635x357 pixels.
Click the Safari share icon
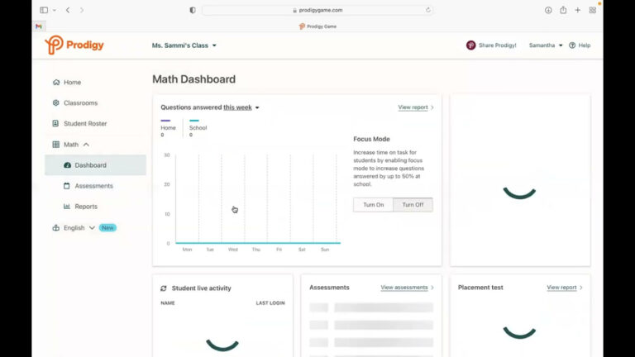[x=563, y=10]
